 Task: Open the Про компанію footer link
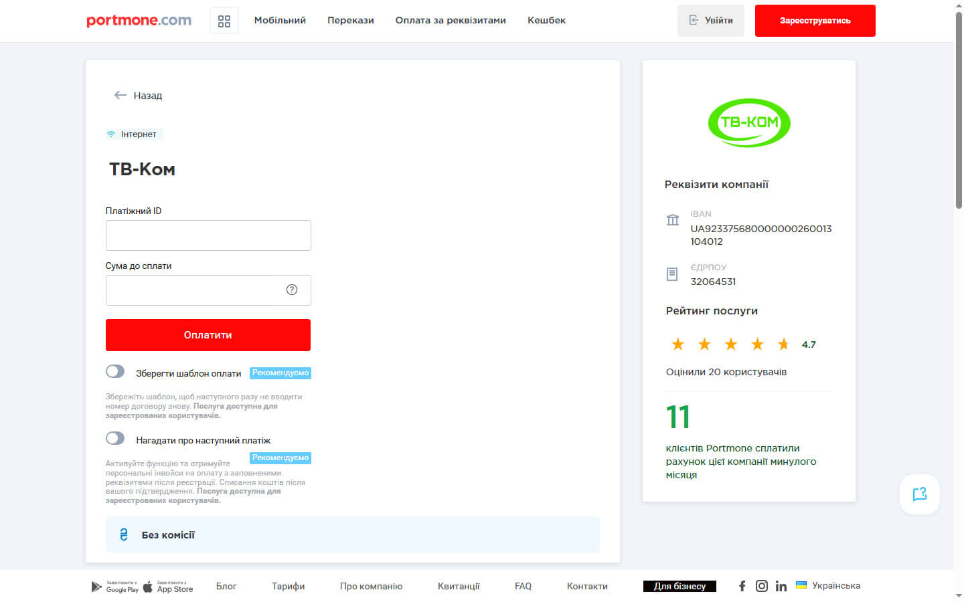point(372,587)
